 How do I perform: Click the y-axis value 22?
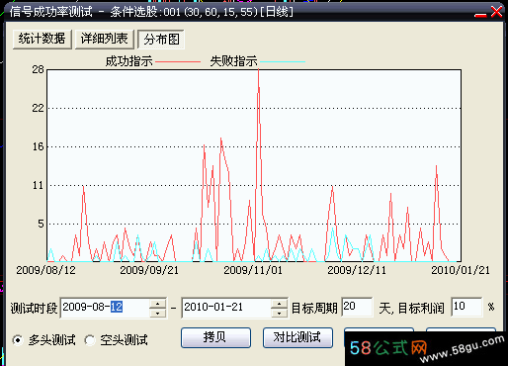(38, 108)
